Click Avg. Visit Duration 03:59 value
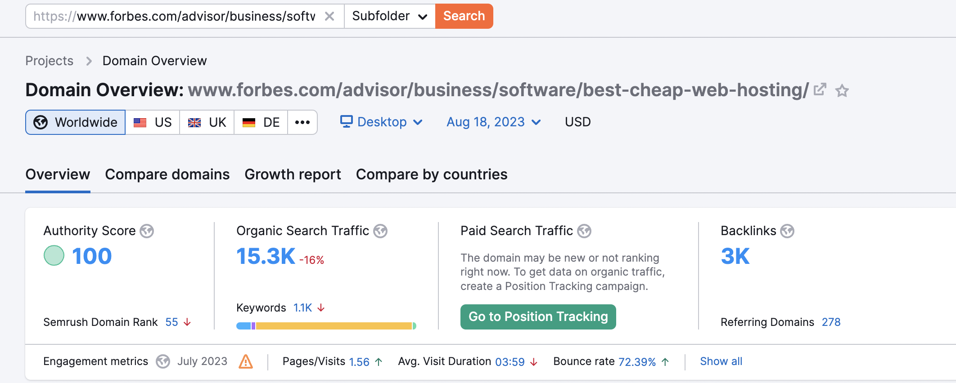Screen dimensions: 956x383 [x=510, y=362]
